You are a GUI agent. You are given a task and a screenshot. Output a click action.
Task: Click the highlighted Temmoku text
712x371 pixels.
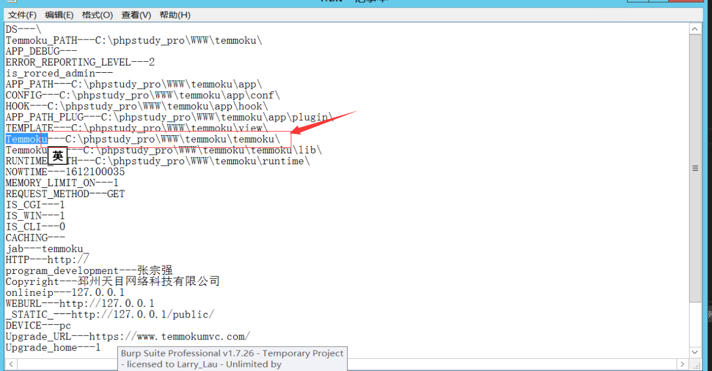tap(26, 139)
